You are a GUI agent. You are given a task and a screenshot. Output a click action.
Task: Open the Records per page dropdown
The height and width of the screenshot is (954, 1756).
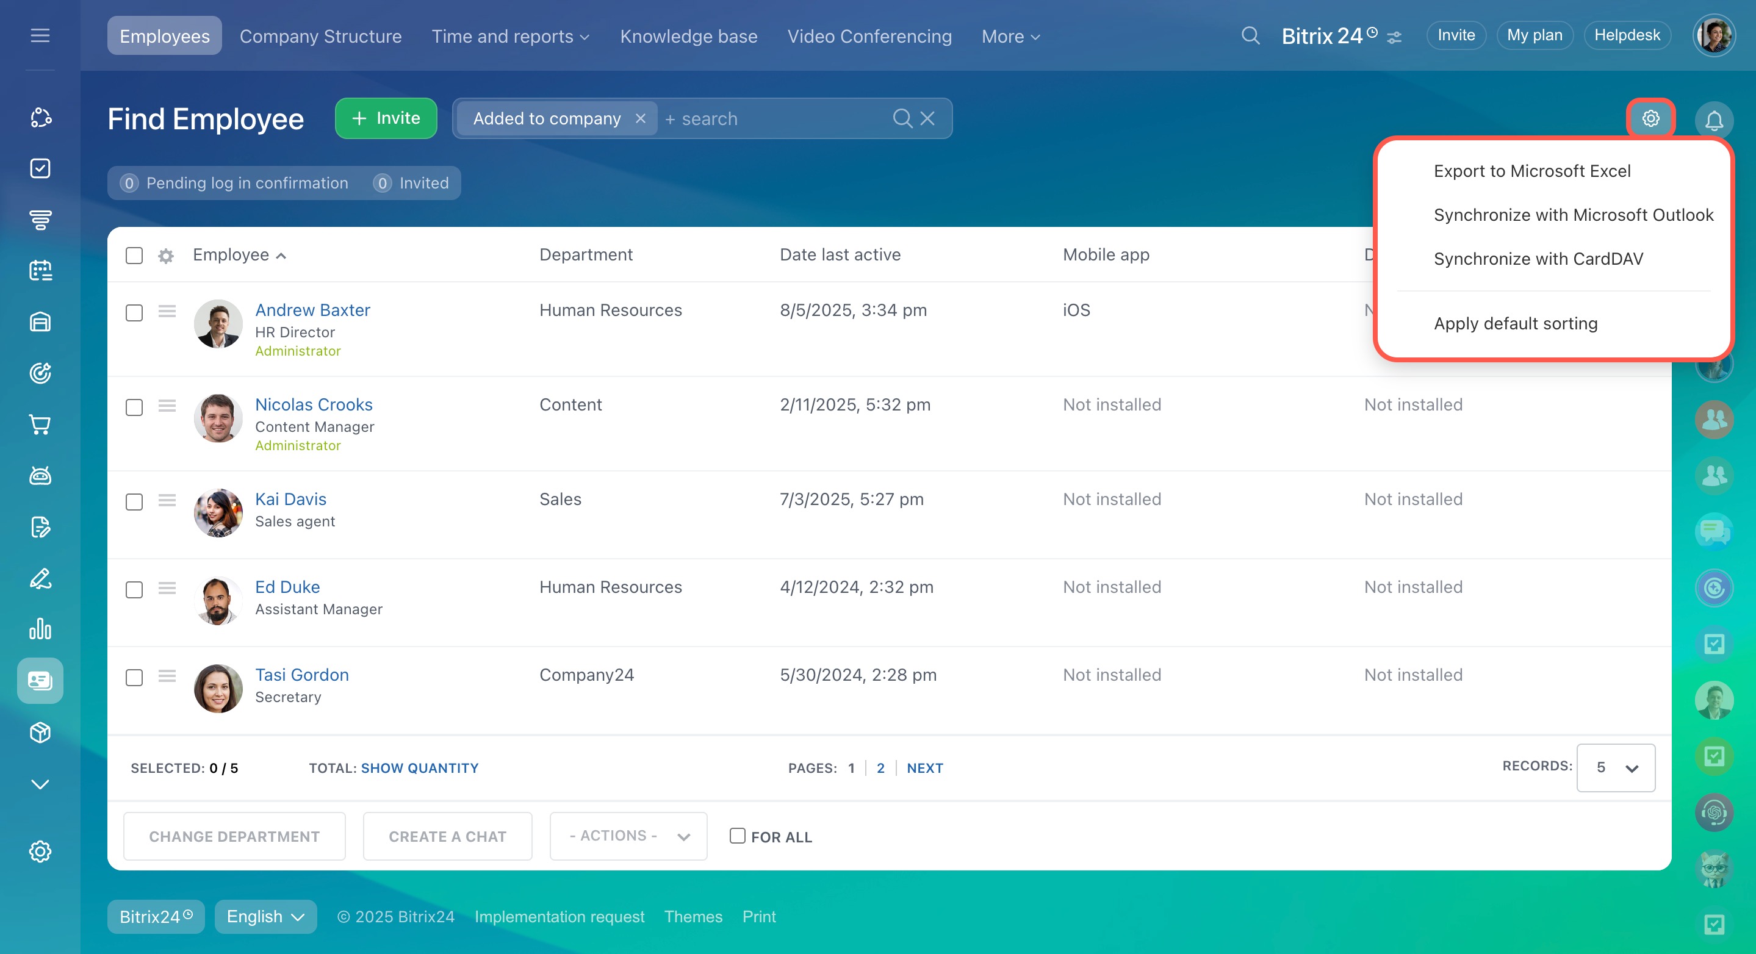1615,768
